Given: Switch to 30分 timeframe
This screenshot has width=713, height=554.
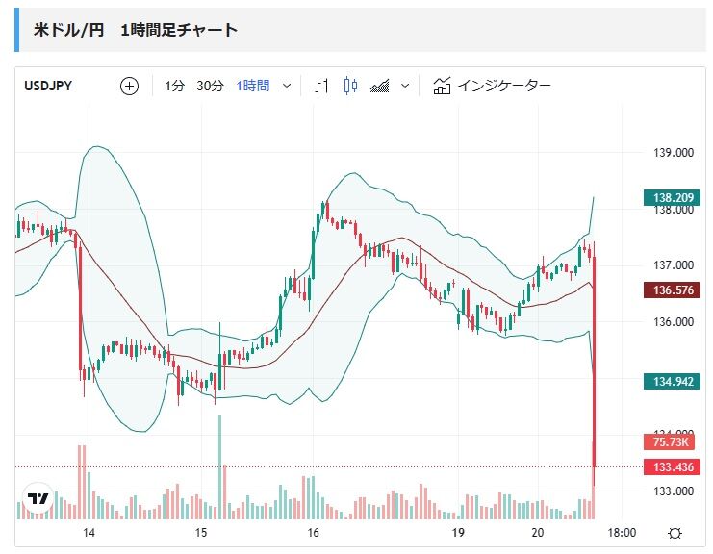Looking at the screenshot, I should [210, 86].
